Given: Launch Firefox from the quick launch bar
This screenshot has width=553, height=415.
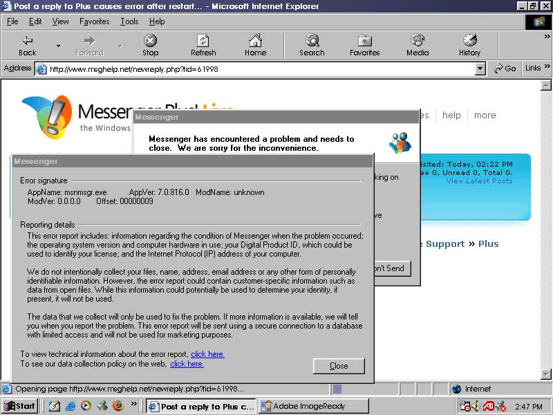Looking at the screenshot, I should (x=118, y=406).
